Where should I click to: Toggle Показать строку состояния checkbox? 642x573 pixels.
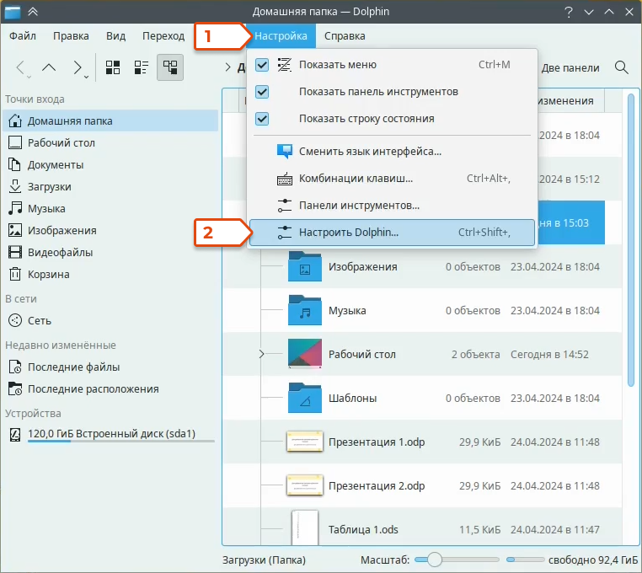pos(262,119)
